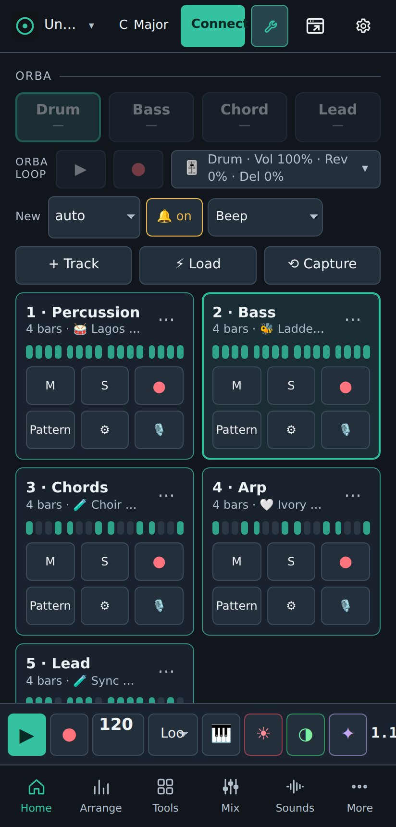The image size is (396, 827).
Task: Open the Sounds tab
Action: tap(295, 796)
